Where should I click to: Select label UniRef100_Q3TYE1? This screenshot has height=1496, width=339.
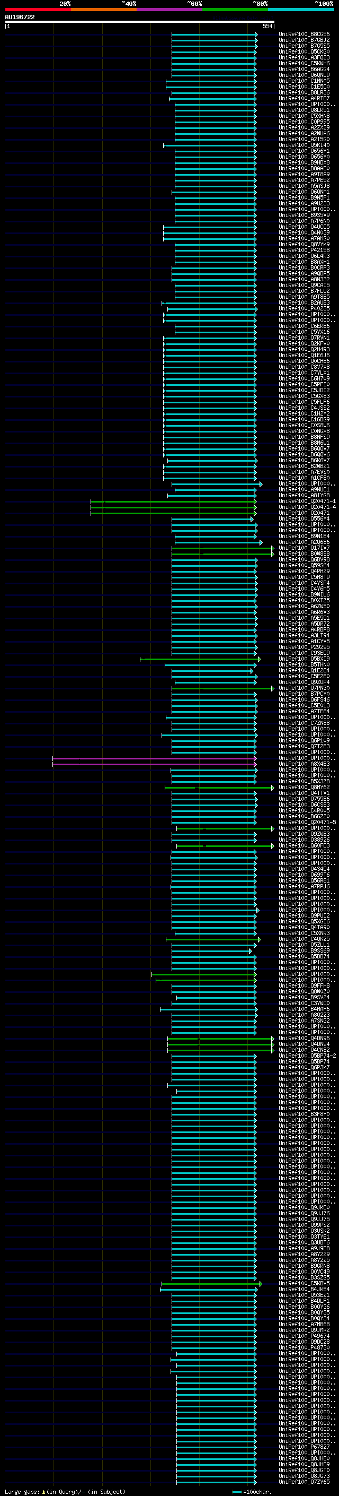(x=304, y=1236)
